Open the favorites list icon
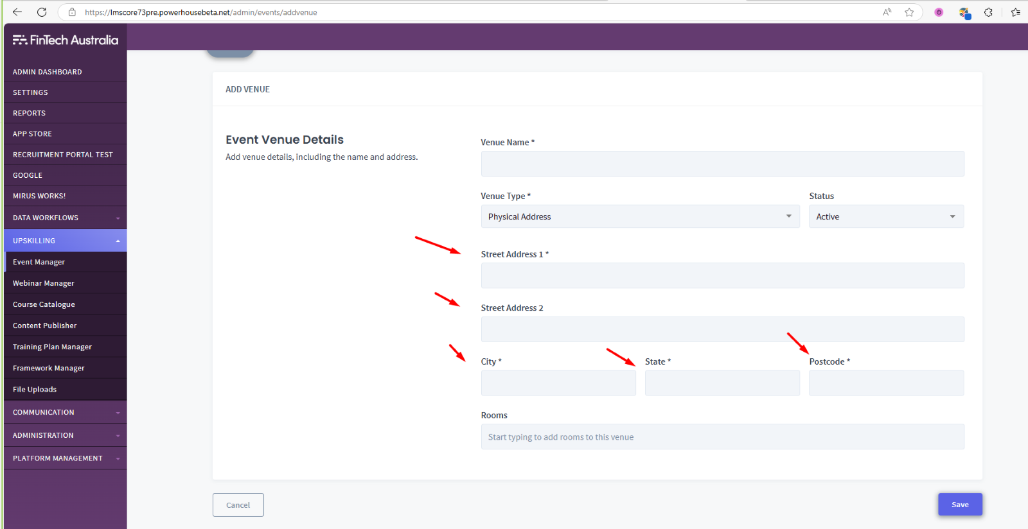 [x=1015, y=12]
